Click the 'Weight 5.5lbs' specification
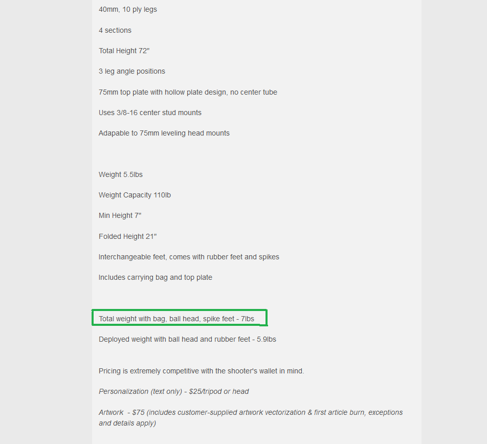 pos(121,174)
